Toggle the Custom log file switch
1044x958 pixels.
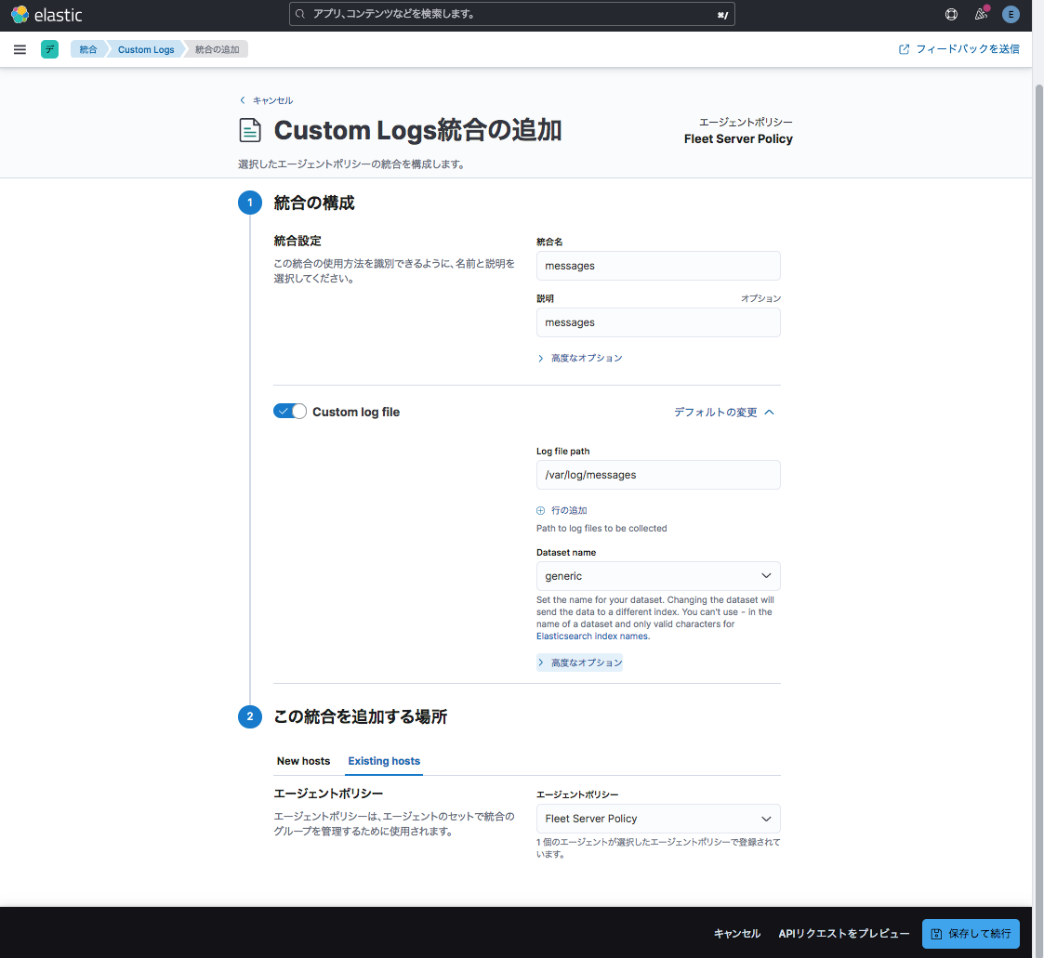[x=290, y=412]
